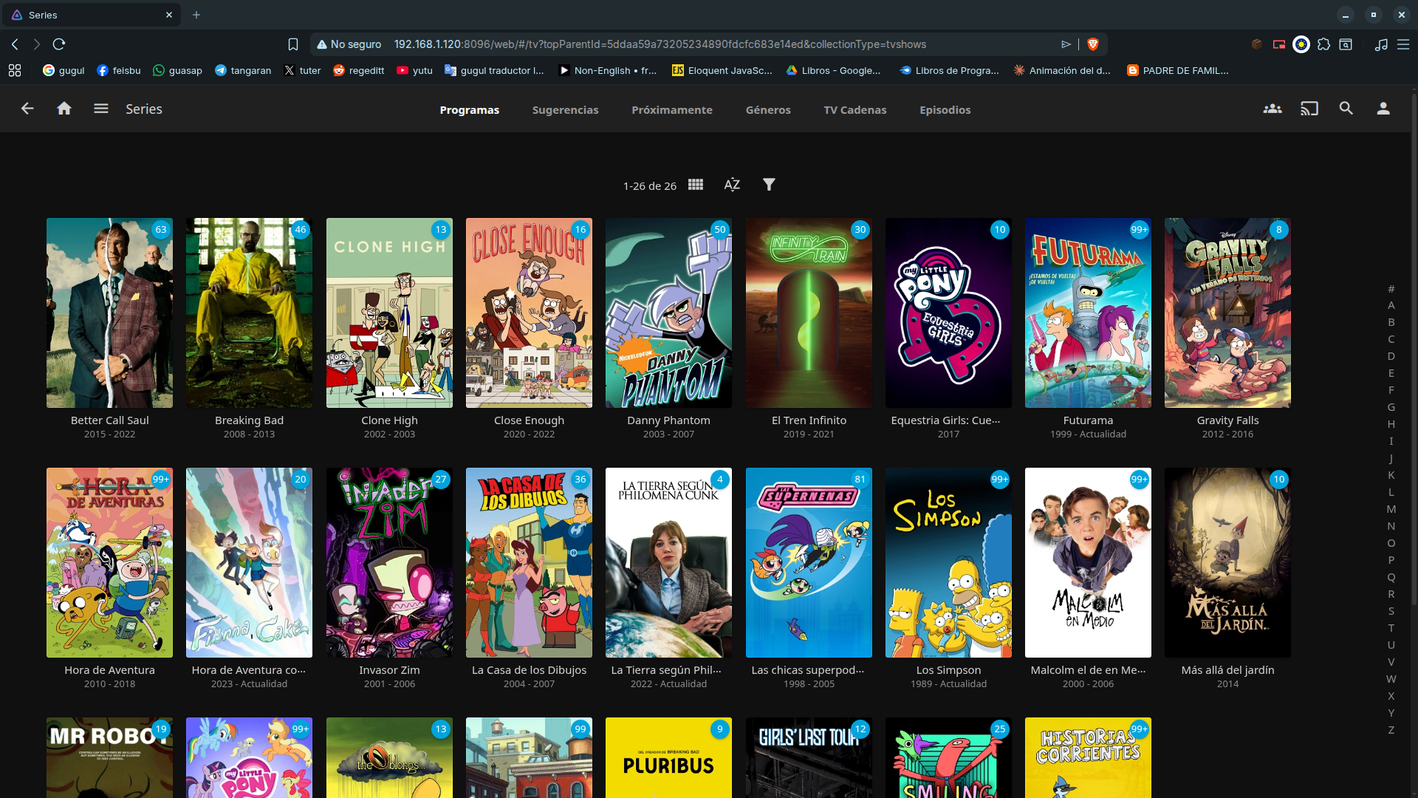The width and height of the screenshot is (1418, 798).
Task: Click the cast to device icon
Action: 1309,109
